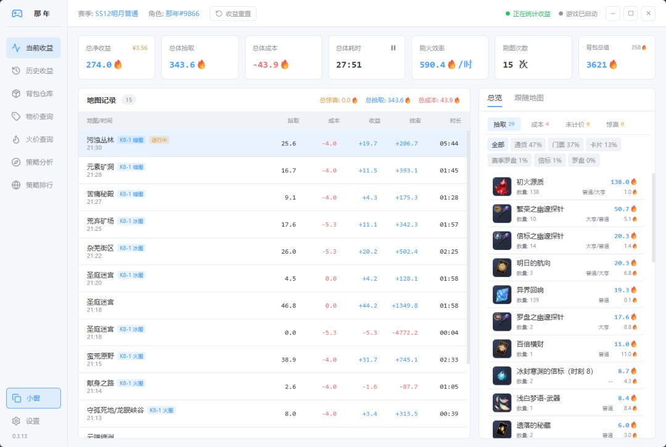
Task: Switch to the 跟随地图 tab
Action: 529,98
